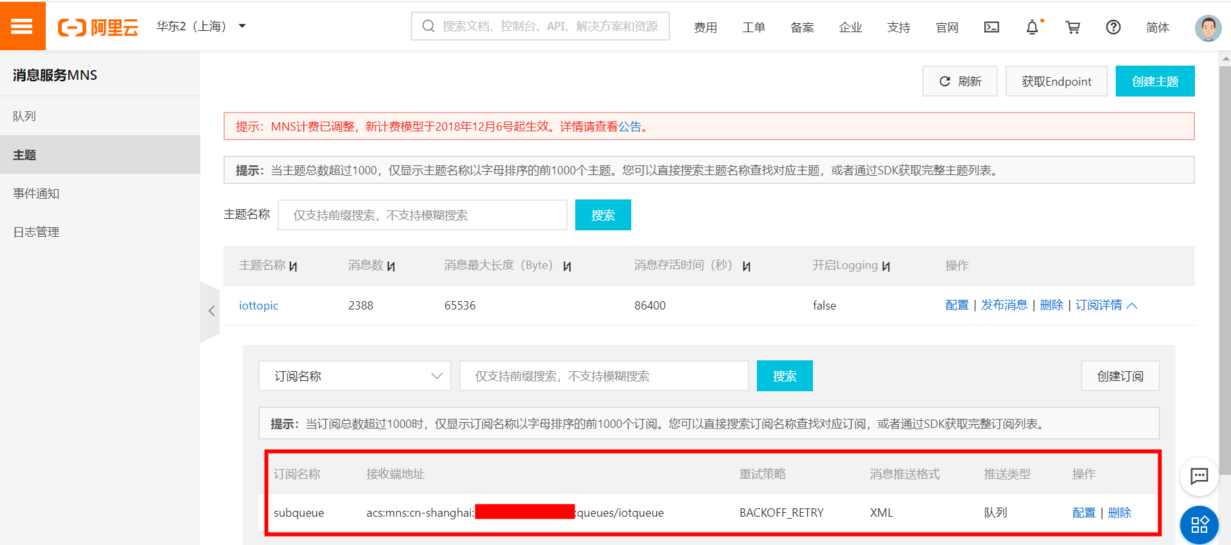The height and width of the screenshot is (545, 1231).
Task: Collapse the sidebar with the arrow handle
Action: point(211,311)
